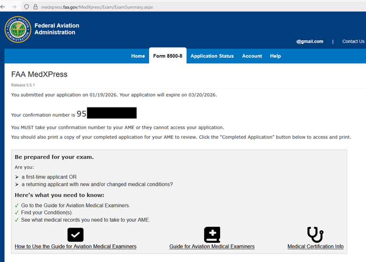366x262 pixels.
Task: Open the Home tab
Action: pos(138,56)
